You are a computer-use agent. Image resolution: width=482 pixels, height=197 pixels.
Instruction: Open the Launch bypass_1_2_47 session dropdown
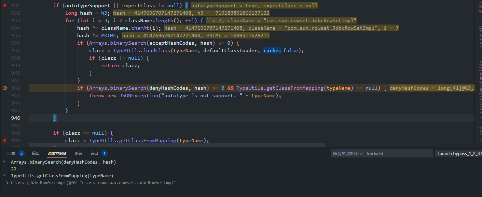458,154
